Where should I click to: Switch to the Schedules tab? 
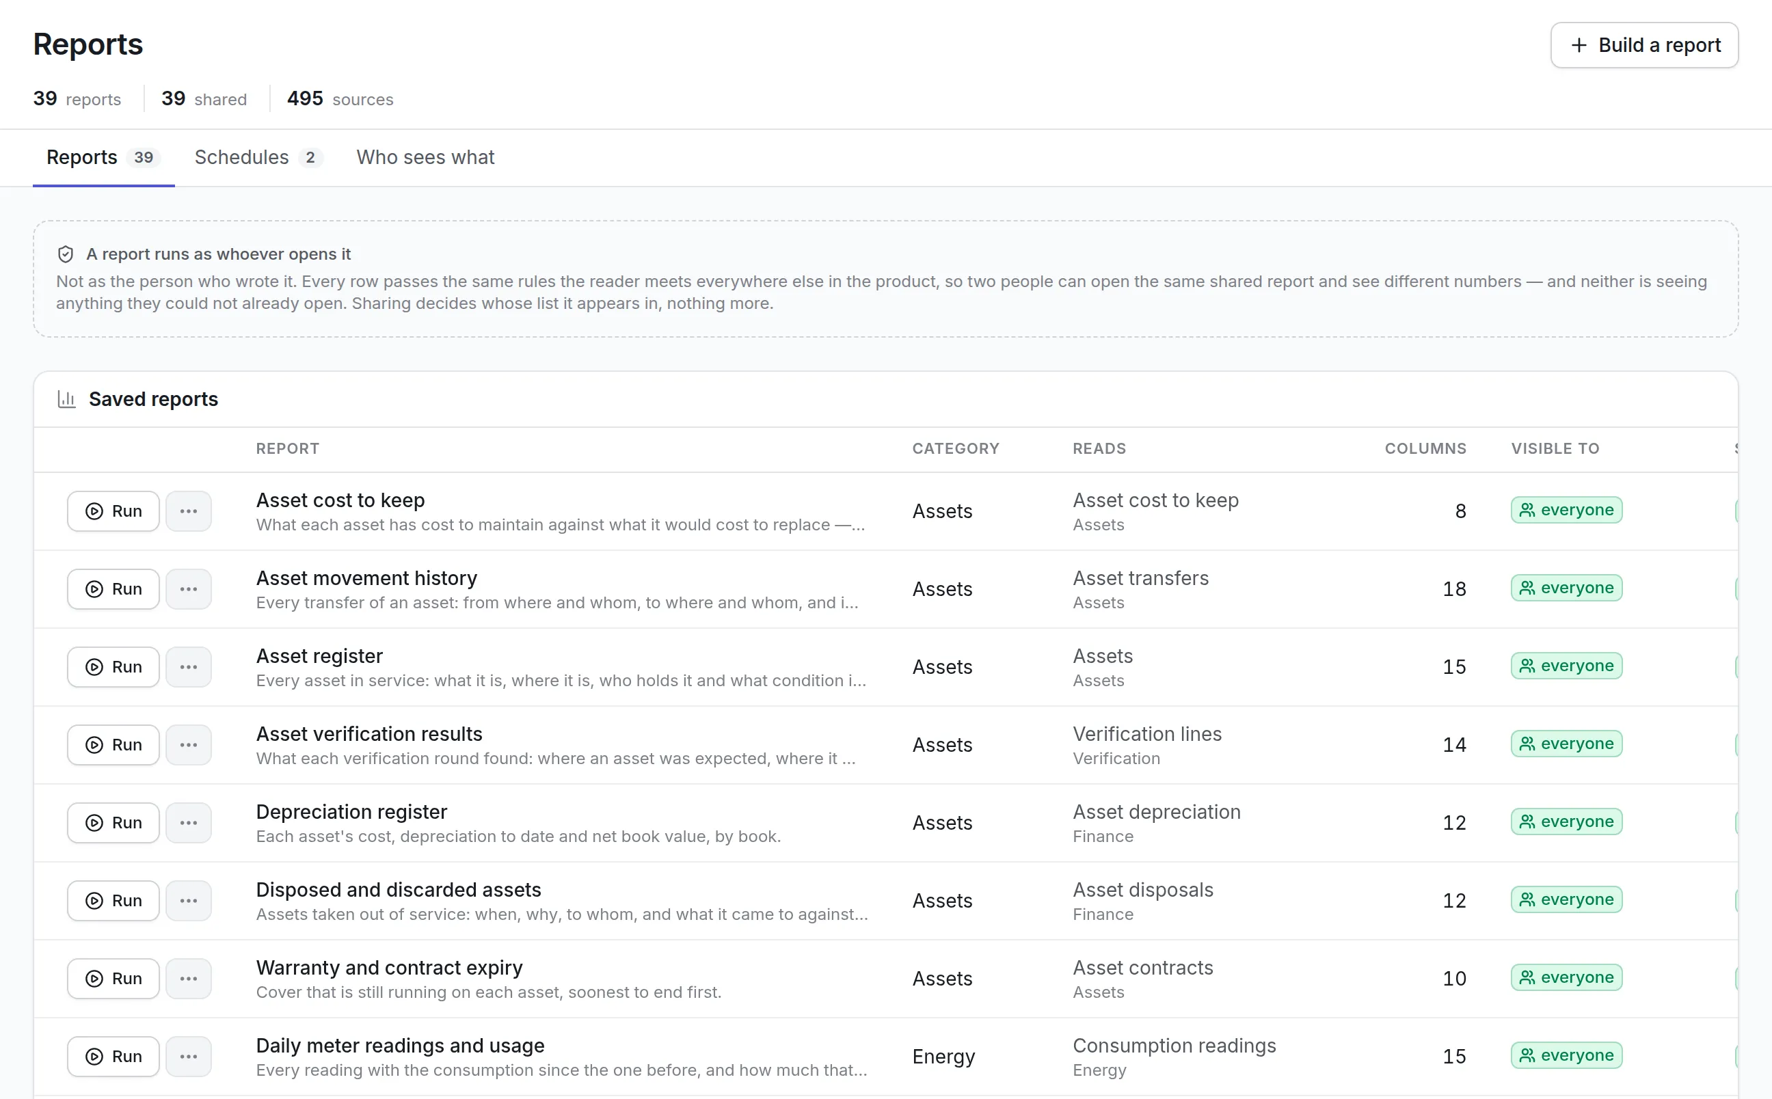pos(258,157)
